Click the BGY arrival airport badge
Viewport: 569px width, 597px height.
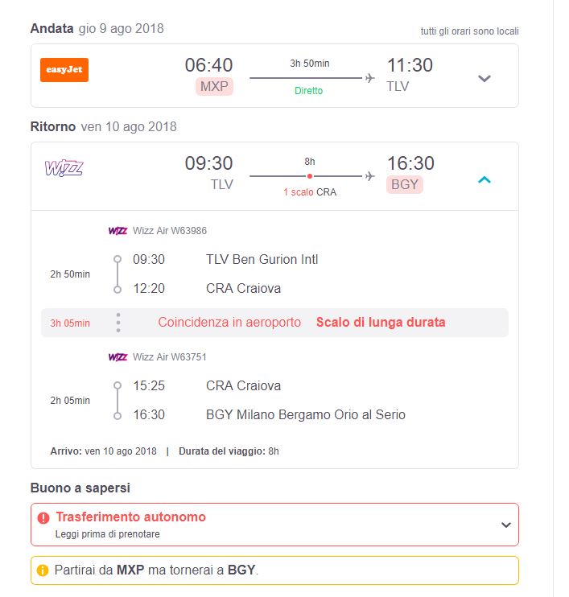coord(404,184)
